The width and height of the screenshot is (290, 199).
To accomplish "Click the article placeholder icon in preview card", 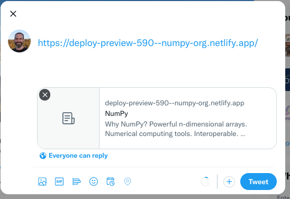I will point(68,119).
